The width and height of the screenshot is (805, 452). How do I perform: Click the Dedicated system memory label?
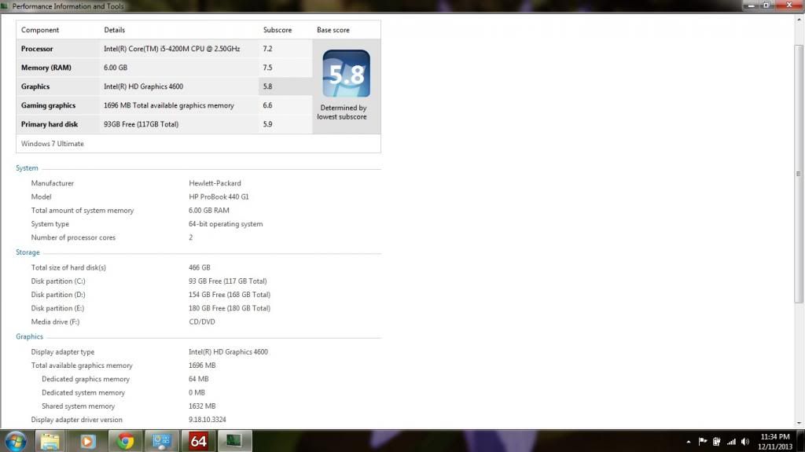[x=83, y=392]
